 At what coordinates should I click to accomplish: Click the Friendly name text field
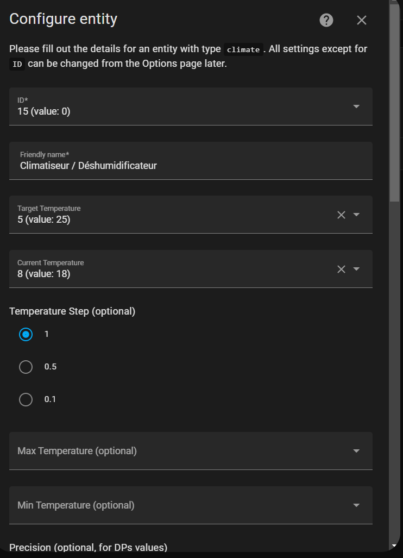click(x=190, y=165)
